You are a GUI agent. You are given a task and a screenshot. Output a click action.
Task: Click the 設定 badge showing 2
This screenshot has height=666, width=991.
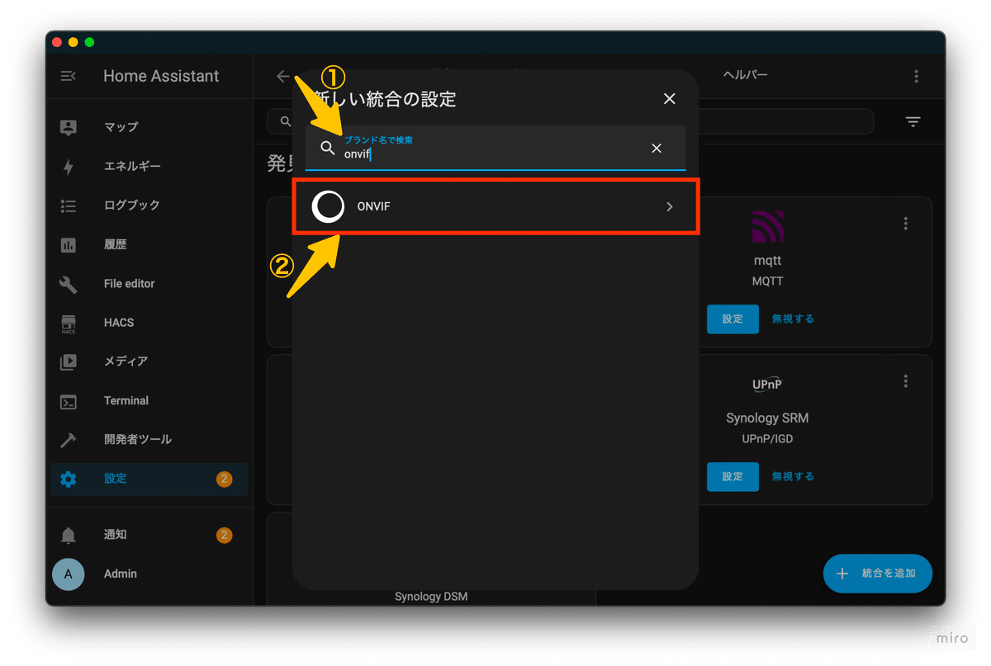(x=224, y=479)
